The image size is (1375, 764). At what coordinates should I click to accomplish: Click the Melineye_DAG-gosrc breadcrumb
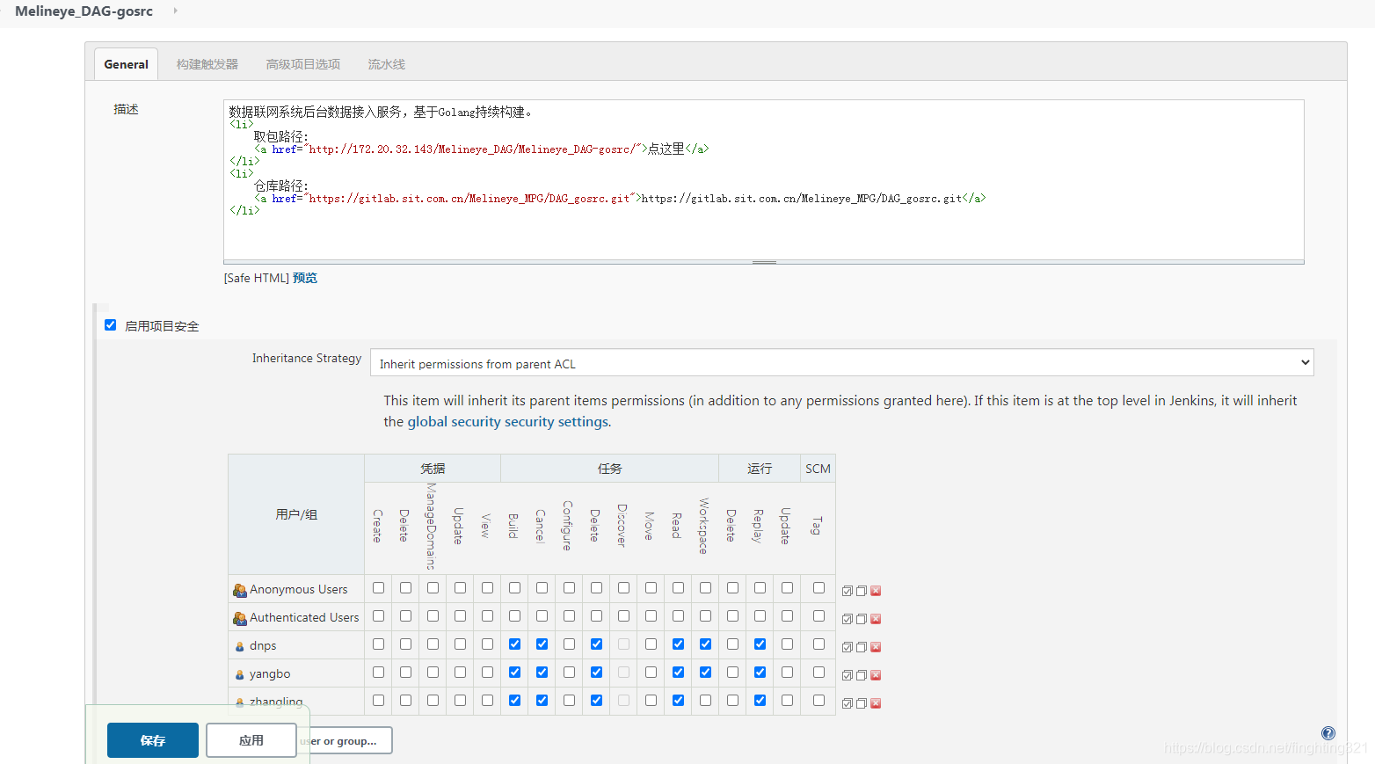coord(84,11)
